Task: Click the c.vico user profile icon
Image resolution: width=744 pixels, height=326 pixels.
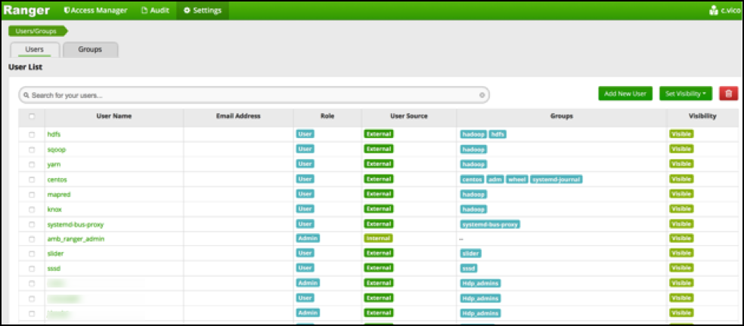Action: pyautogui.click(x=713, y=11)
